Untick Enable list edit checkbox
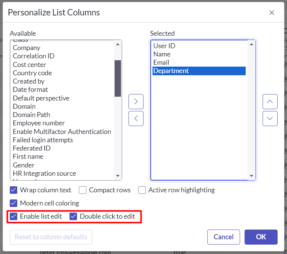The height and width of the screenshot is (254, 287). click(14, 216)
